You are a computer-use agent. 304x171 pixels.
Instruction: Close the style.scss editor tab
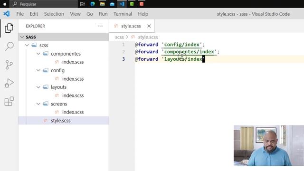click(149, 26)
